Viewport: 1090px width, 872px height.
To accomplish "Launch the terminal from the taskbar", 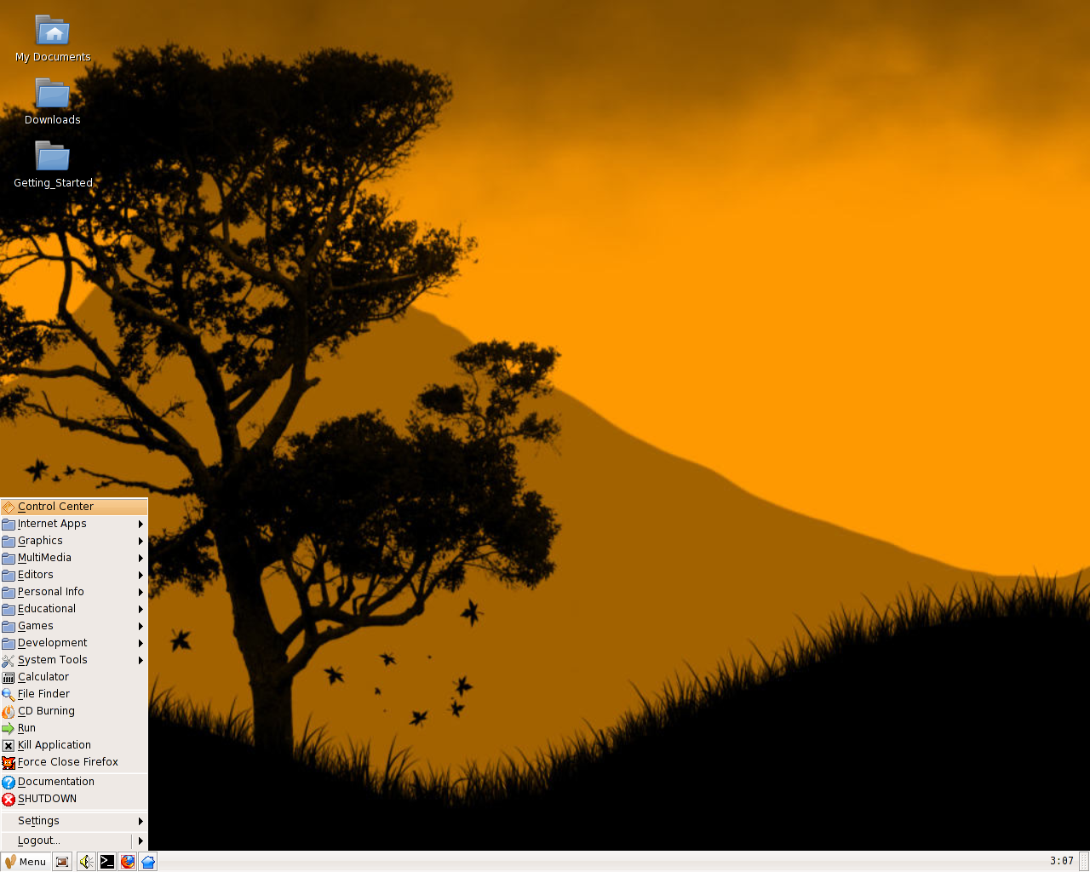I will [106, 862].
